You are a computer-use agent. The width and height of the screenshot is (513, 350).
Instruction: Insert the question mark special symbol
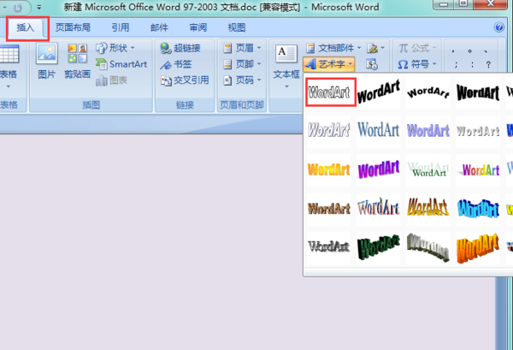(x=488, y=64)
